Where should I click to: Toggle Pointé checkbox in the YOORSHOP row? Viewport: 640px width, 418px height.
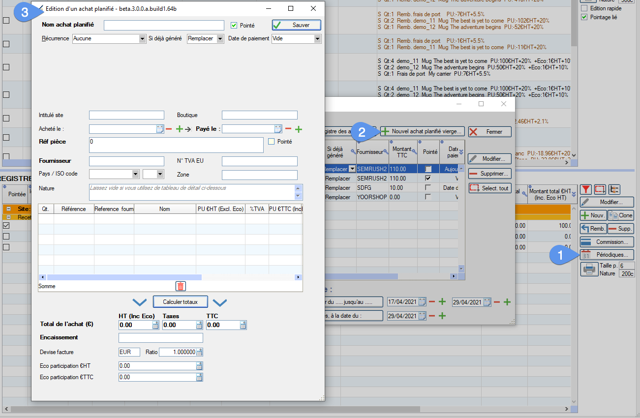click(428, 197)
